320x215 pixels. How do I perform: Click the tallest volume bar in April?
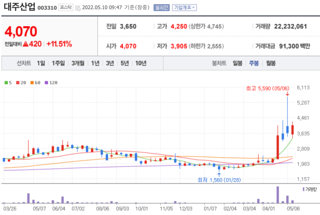[x=278, y=195]
